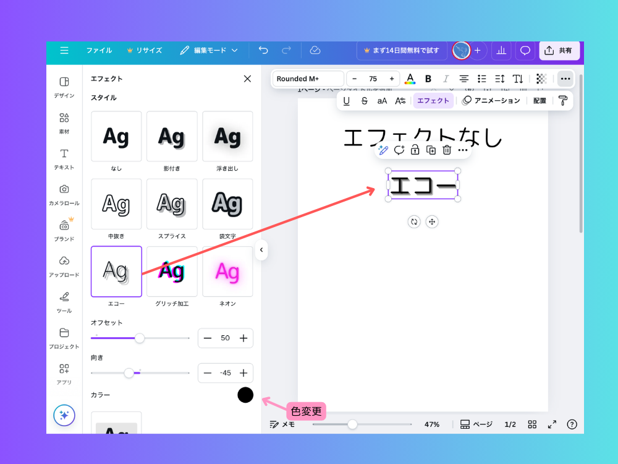This screenshot has width=618, height=464.
Task: Duplicate the selected エコー text element
Action: click(431, 150)
